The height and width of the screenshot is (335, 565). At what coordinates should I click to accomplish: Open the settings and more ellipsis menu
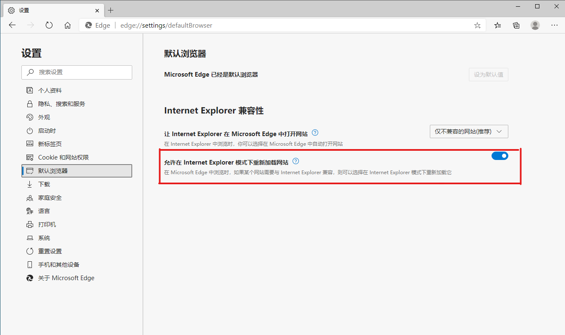click(554, 25)
